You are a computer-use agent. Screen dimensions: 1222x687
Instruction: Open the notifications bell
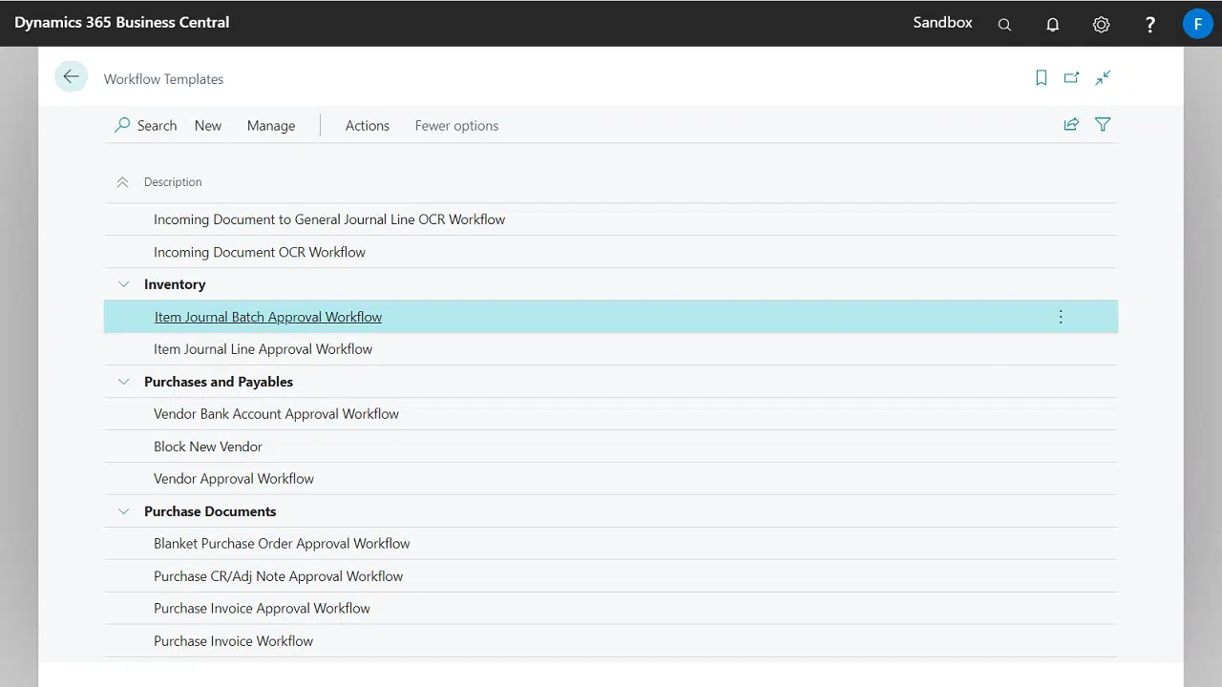pyautogui.click(x=1052, y=24)
